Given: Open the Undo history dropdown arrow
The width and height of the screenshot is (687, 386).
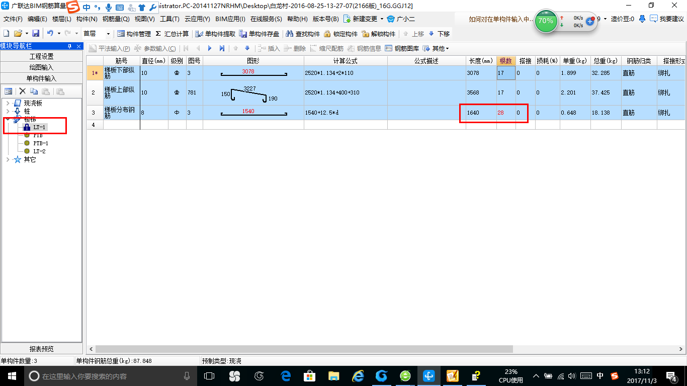Looking at the screenshot, I should tap(58, 34).
